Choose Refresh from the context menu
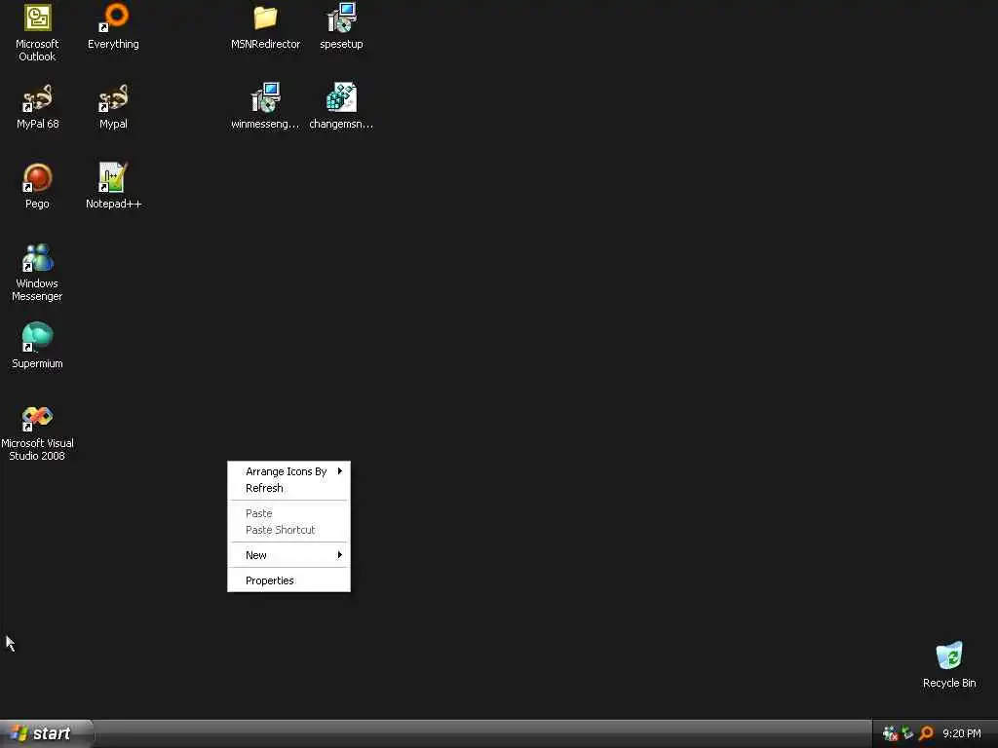The height and width of the screenshot is (748, 998). tap(288, 488)
